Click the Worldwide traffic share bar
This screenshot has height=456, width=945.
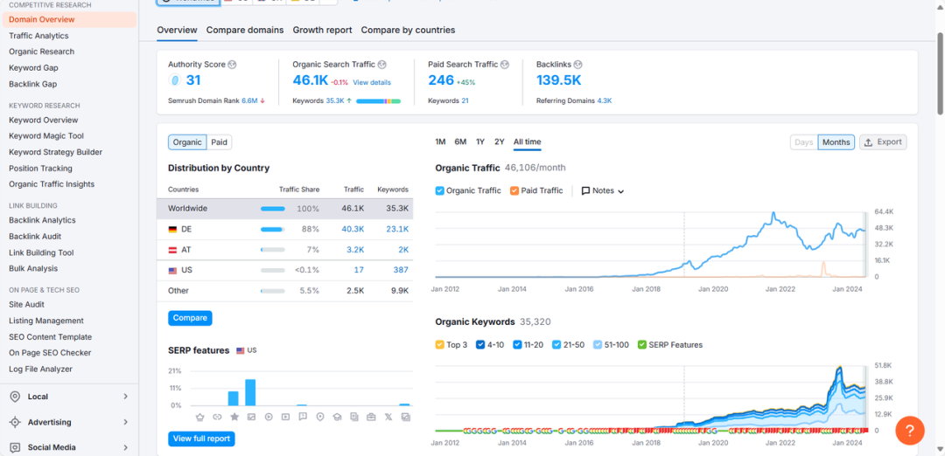(x=272, y=209)
